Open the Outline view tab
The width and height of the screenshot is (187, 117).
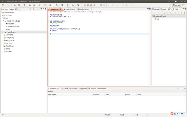pos(156,9)
